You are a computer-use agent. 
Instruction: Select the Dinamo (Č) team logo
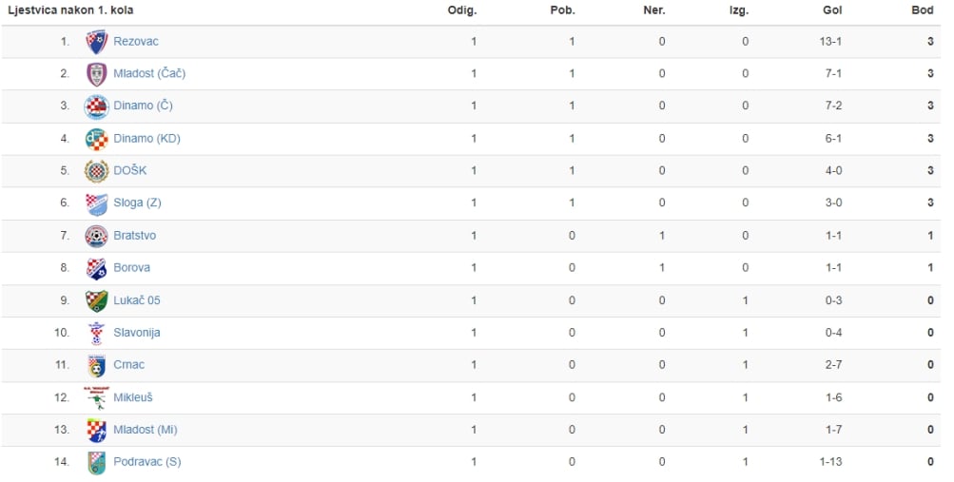coord(97,106)
